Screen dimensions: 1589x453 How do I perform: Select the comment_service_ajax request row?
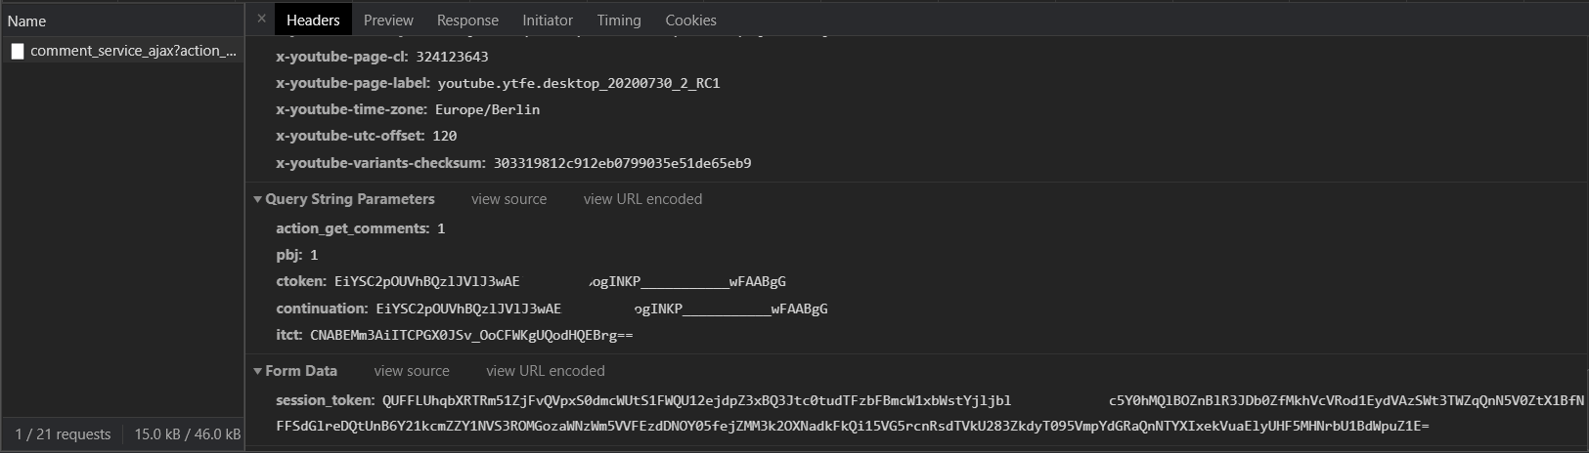(x=133, y=51)
